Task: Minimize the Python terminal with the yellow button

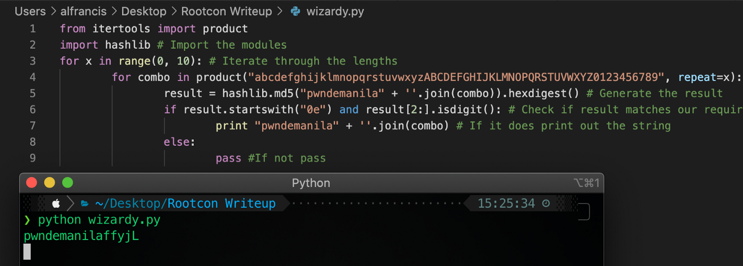Action: click(49, 183)
